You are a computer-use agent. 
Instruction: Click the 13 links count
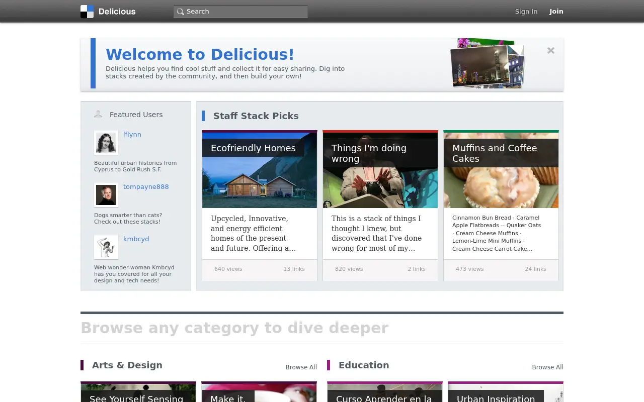point(294,269)
